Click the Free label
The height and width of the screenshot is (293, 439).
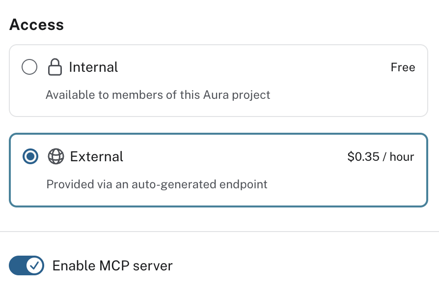pos(403,67)
